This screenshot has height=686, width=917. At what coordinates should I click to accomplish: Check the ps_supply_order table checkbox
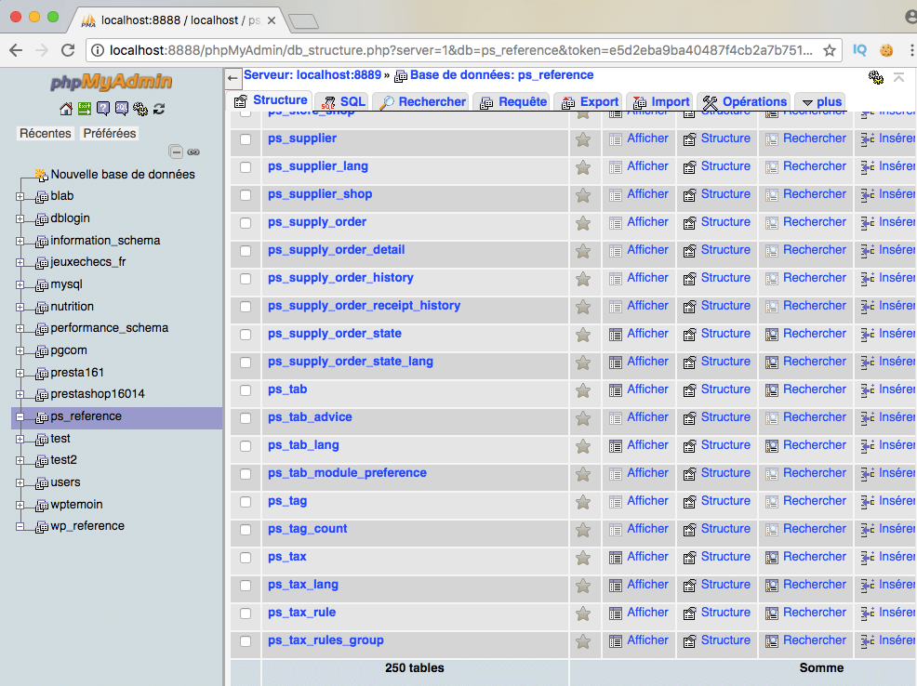click(x=246, y=223)
